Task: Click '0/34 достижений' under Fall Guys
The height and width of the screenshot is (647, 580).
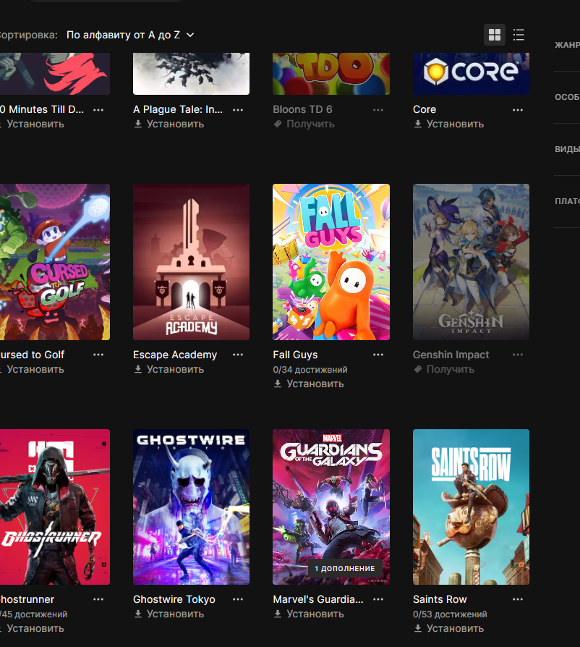Action: click(x=310, y=369)
